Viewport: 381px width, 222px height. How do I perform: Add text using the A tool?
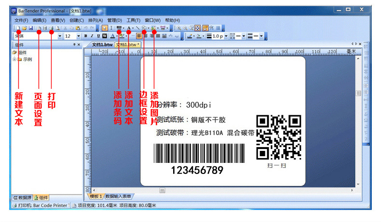click(129, 28)
